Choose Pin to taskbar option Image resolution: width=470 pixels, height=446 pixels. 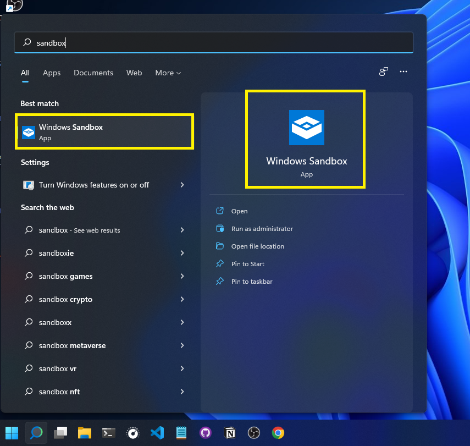pos(252,282)
